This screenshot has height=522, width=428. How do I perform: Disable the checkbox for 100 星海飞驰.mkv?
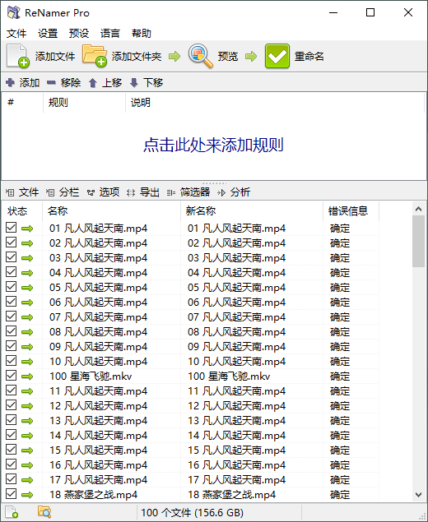tap(11, 376)
